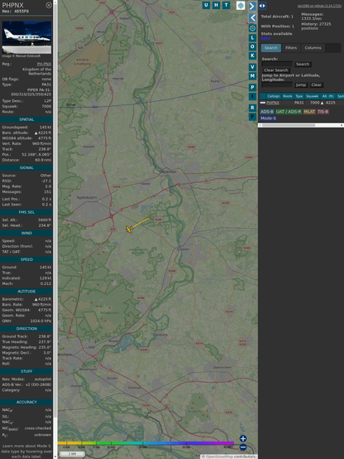Toggle the L map button
Image resolution: width=344 pixels, height=459 pixels.
coord(252,38)
